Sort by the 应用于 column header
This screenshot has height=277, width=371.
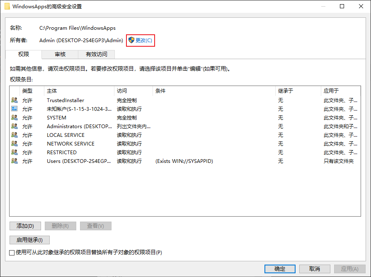coord(341,91)
